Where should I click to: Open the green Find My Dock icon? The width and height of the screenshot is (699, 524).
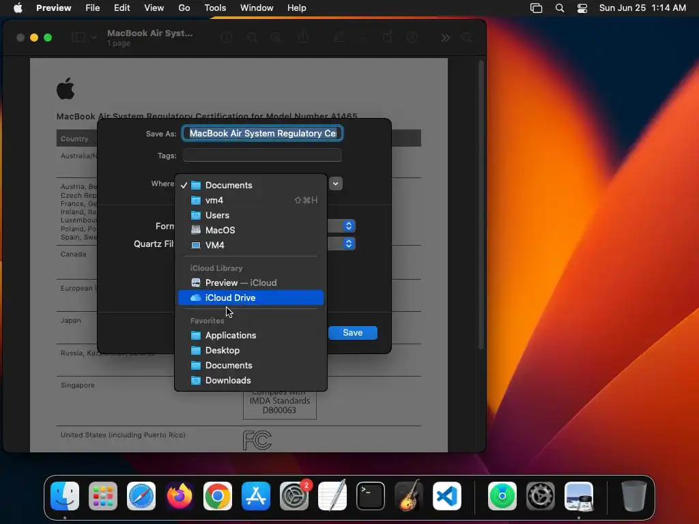[x=502, y=496]
